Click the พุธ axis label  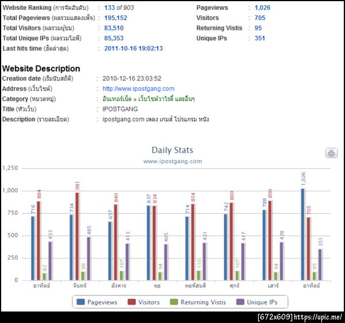pyautogui.click(x=157, y=286)
